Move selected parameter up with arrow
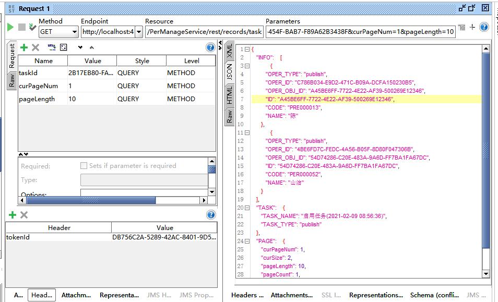 (x=92, y=47)
